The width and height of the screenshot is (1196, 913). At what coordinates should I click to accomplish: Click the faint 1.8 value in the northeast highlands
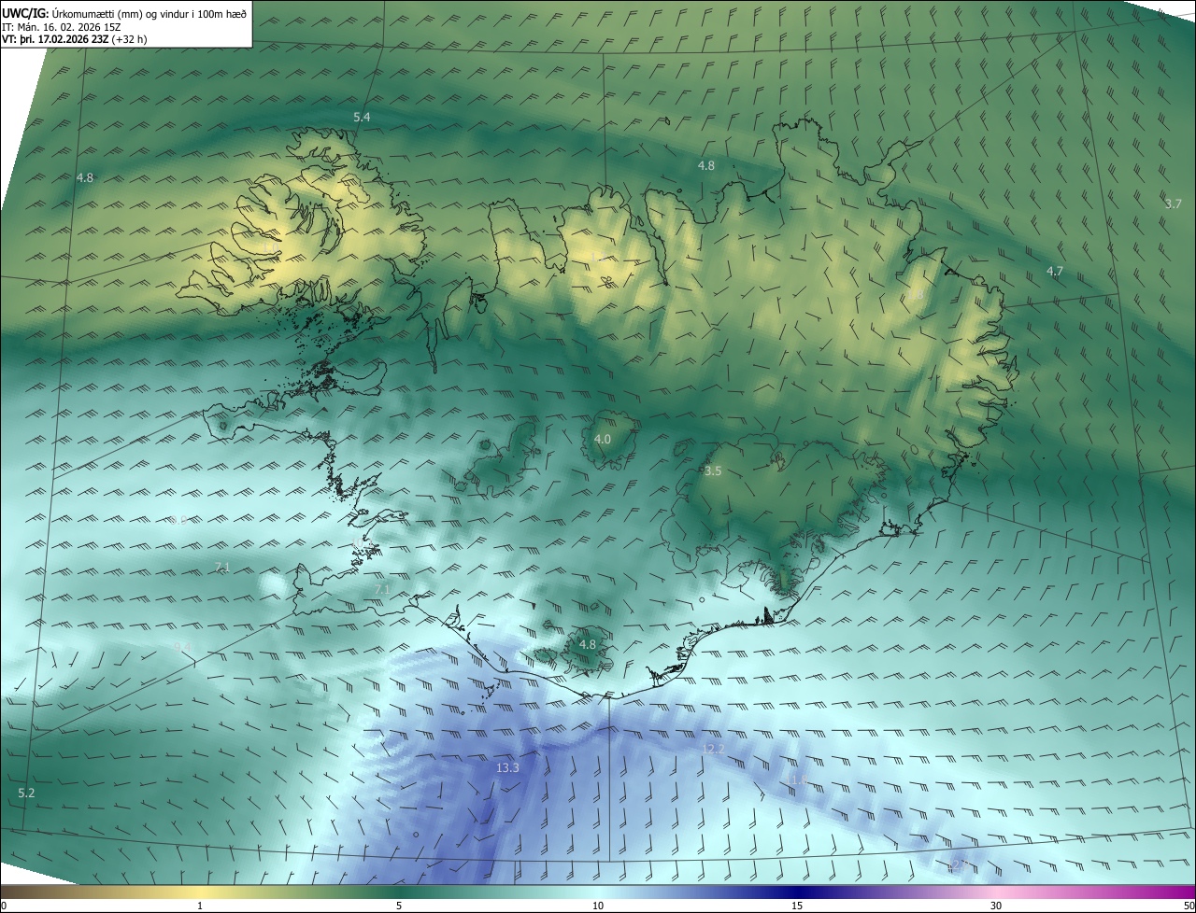click(916, 295)
